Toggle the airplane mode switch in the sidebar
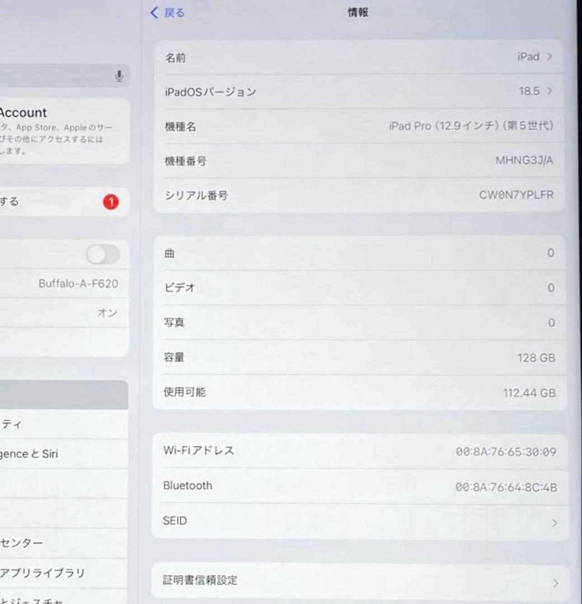Viewport: 582px width, 604px height. point(102,254)
